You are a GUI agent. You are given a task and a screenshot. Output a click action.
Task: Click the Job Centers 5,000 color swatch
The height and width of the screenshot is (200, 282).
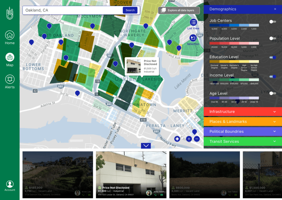pos(214,25)
